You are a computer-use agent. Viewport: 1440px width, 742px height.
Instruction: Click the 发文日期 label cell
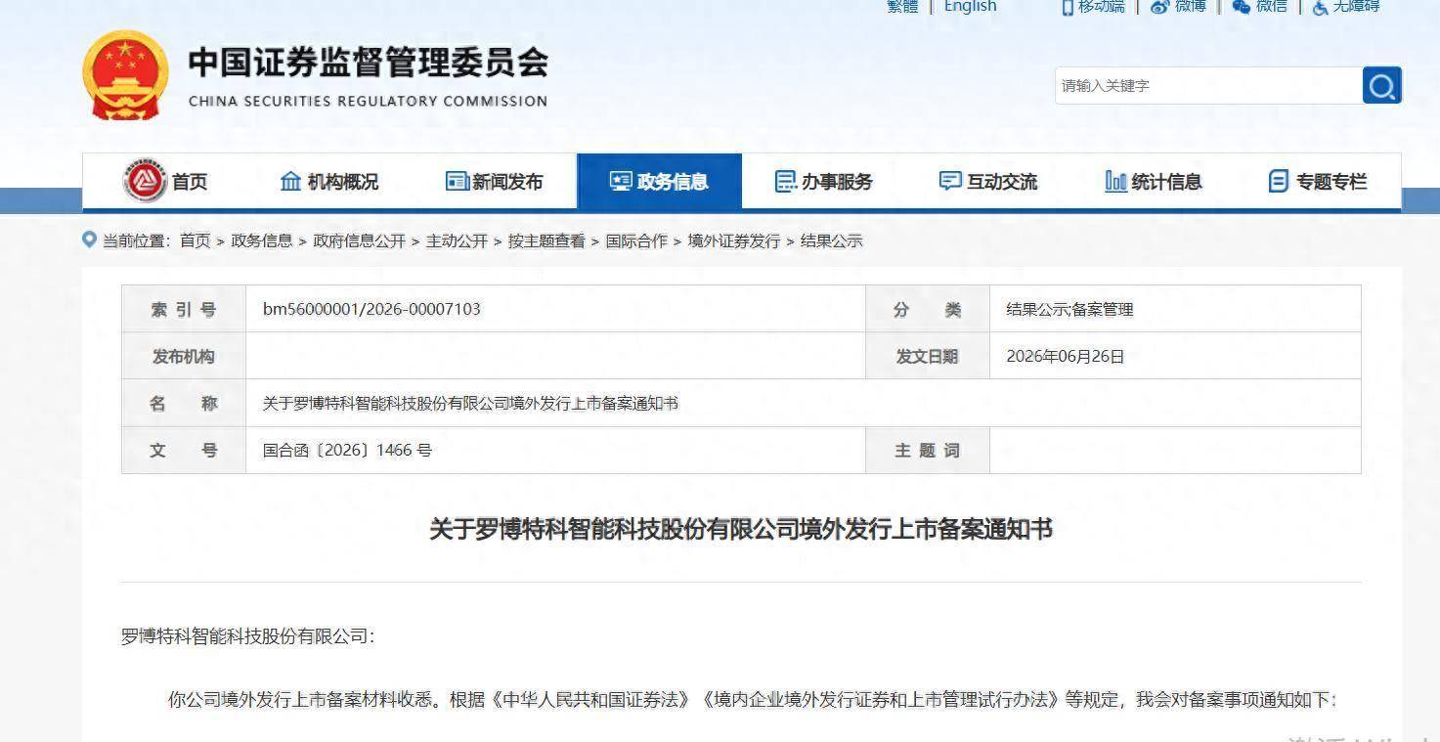click(928, 356)
